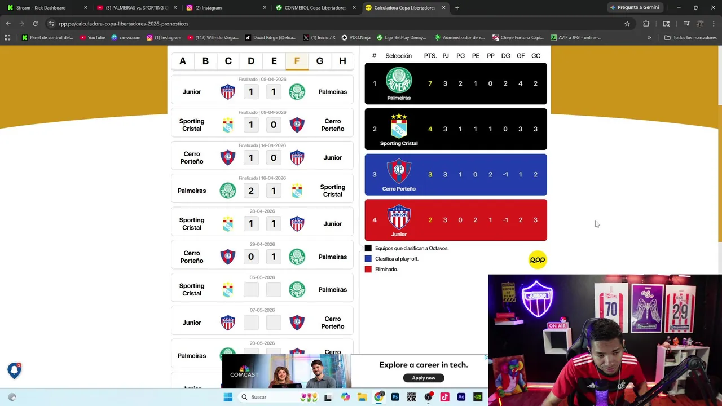Image resolution: width=722 pixels, height=406 pixels.
Task: Click Sporting Cristal score 1 for 28-04-2026 match
Action: click(x=251, y=224)
